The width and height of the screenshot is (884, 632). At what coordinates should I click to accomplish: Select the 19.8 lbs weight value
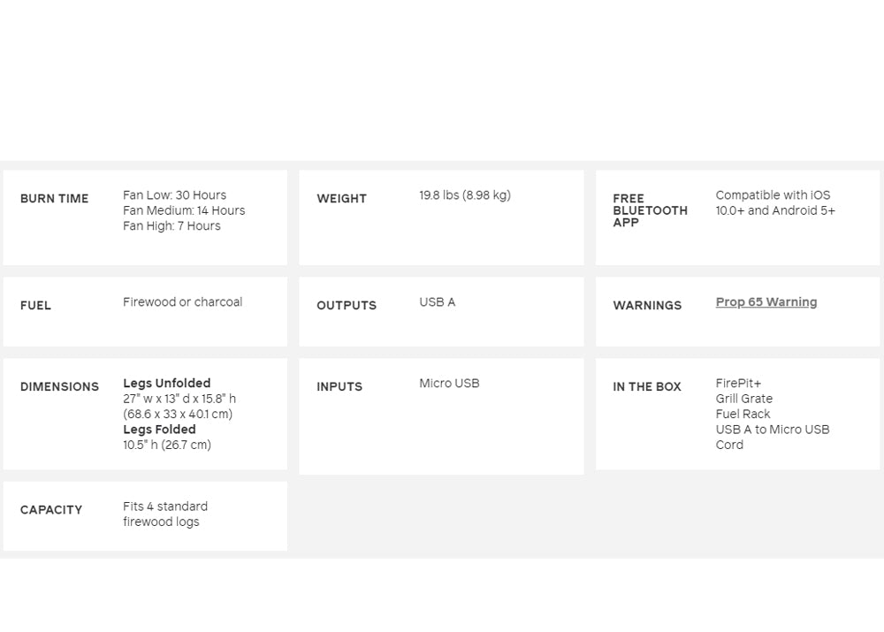click(x=464, y=195)
